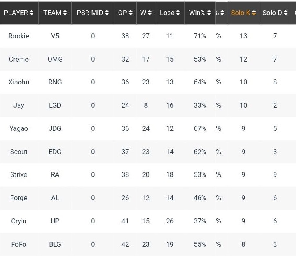Click Cryin's GP value 41
Viewport: 296px width, 256px height.
125,221
